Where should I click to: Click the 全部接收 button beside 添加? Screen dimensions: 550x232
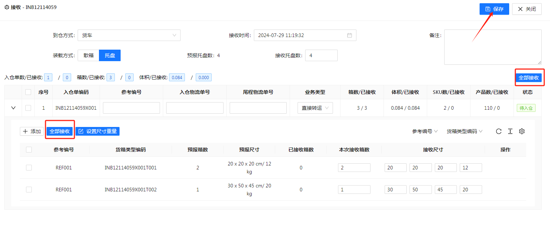pos(60,131)
